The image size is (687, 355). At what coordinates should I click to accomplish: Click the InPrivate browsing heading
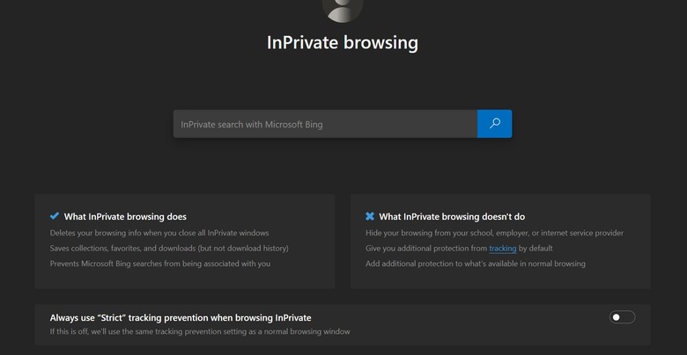pos(343,43)
